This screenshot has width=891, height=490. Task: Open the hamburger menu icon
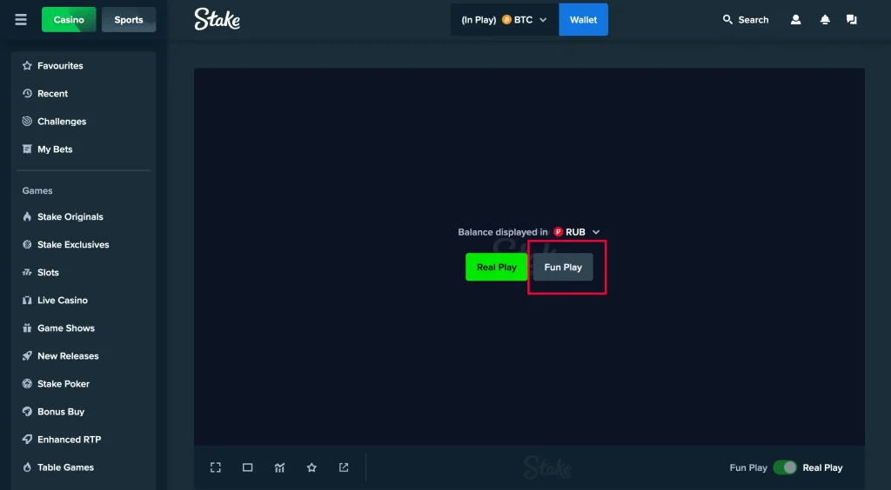pyautogui.click(x=21, y=20)
